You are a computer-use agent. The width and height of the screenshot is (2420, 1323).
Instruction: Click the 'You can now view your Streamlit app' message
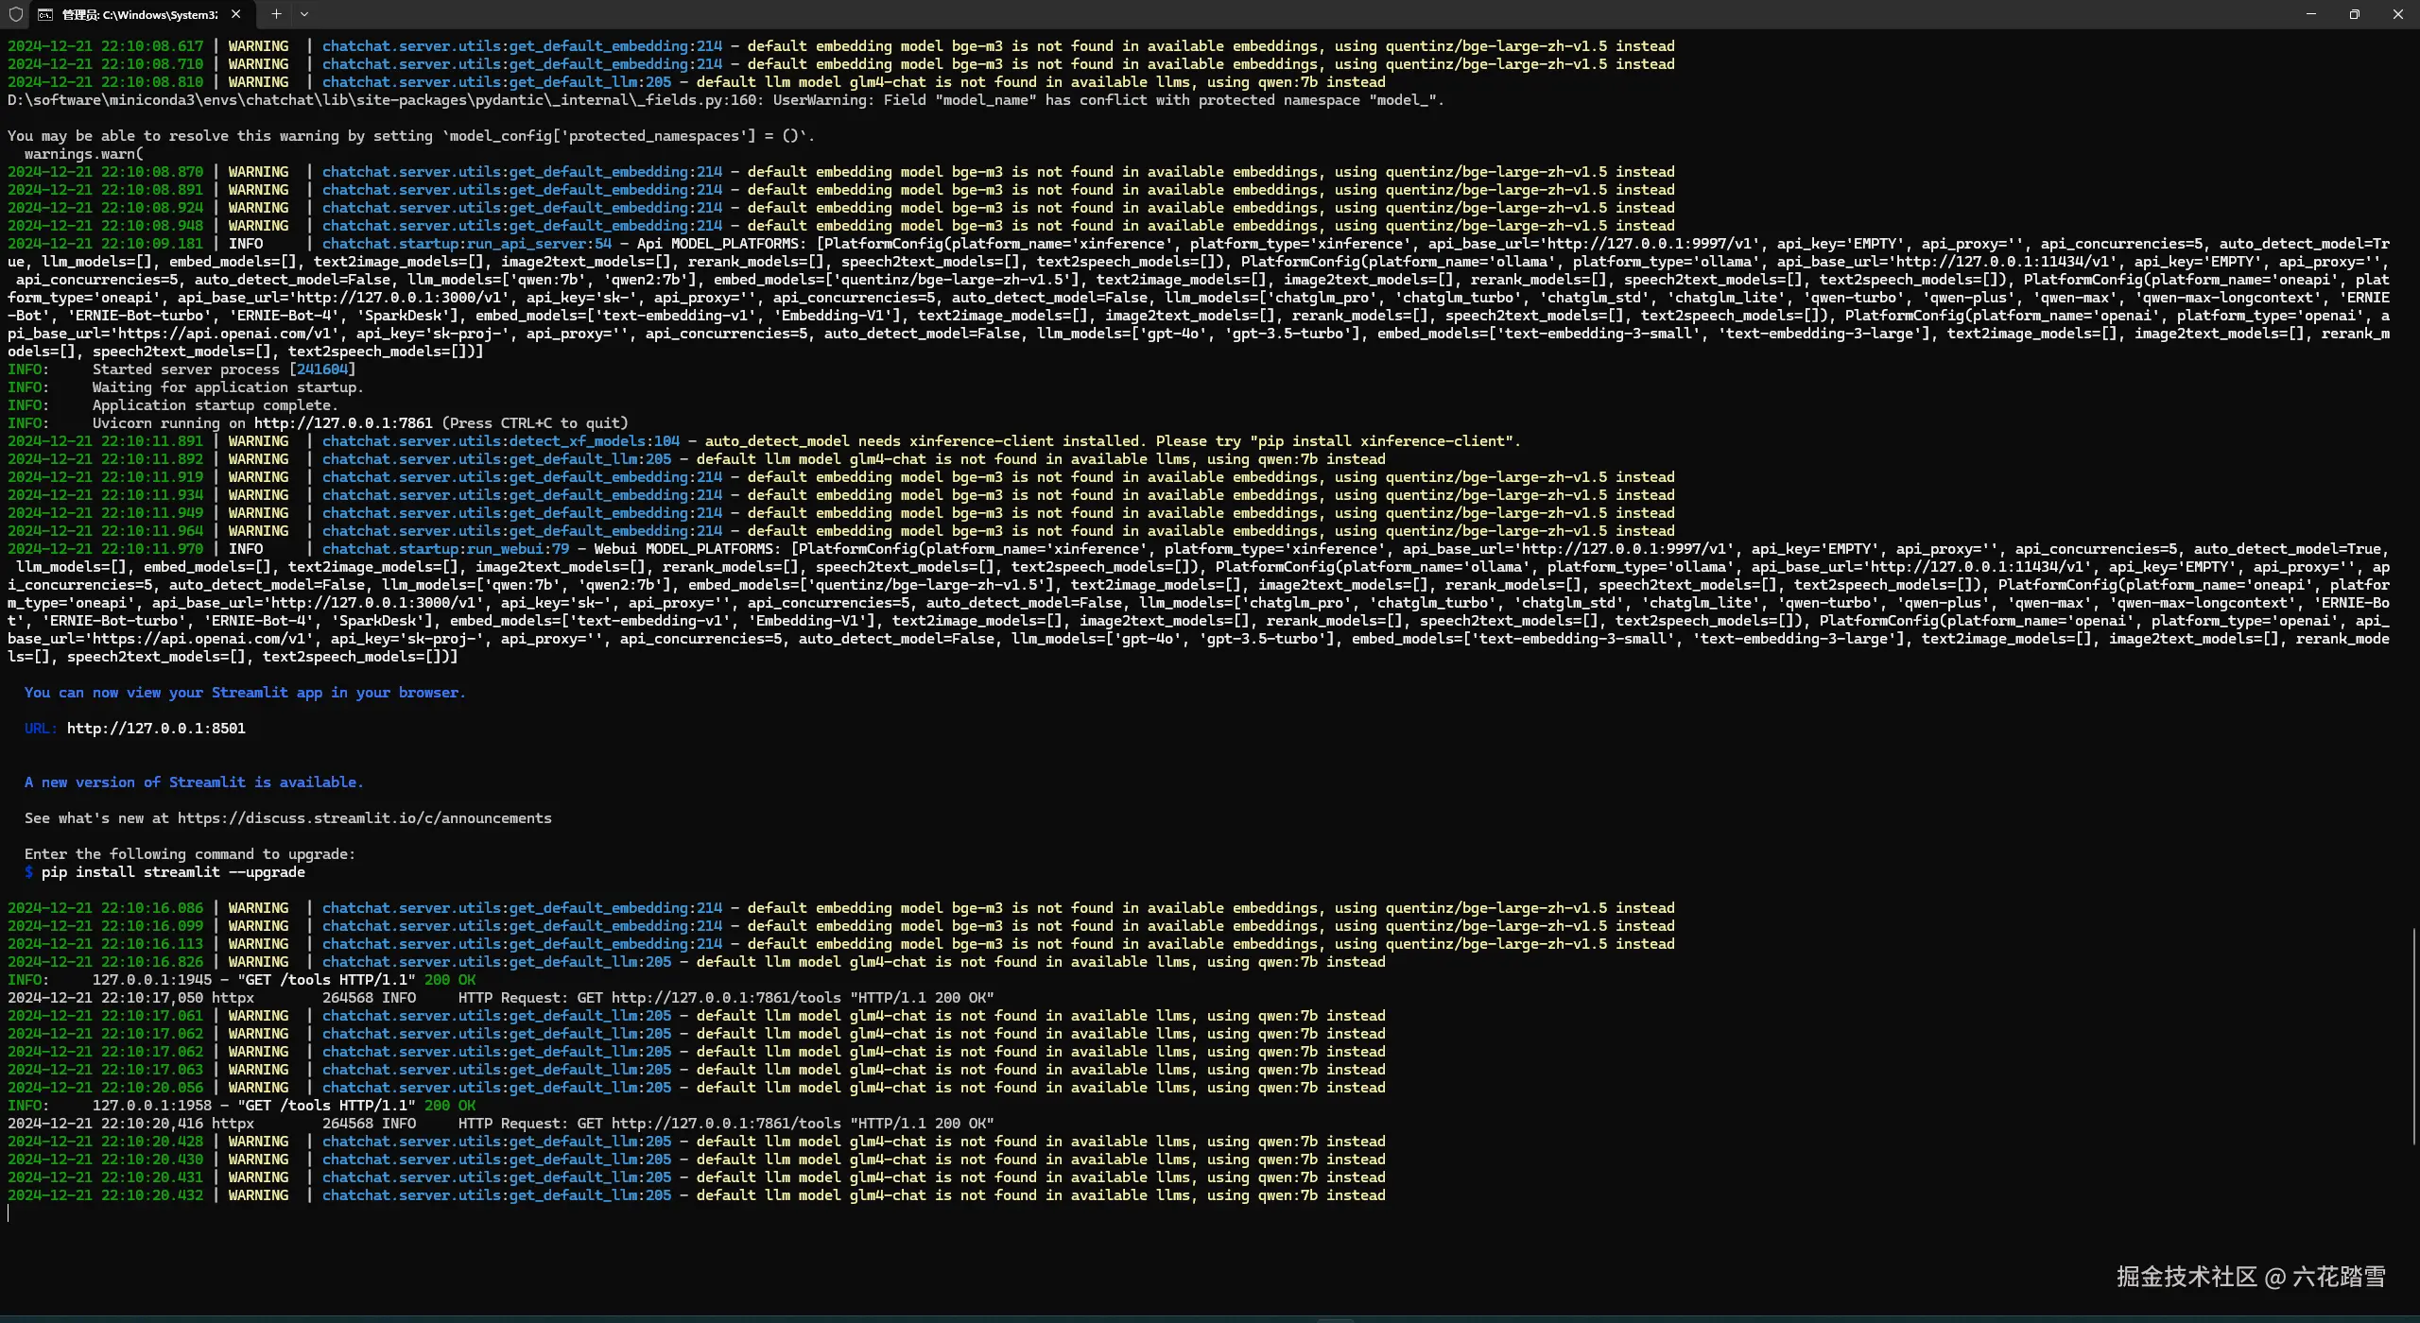245,693
